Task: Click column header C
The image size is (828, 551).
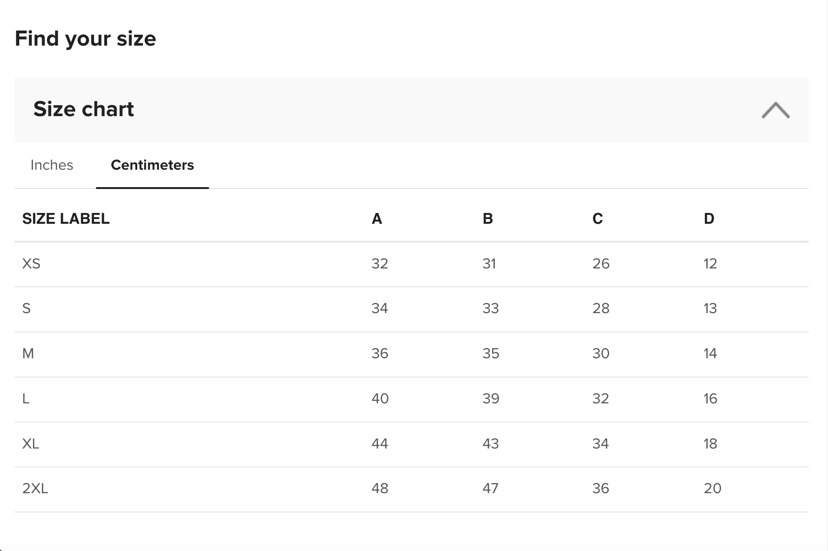Action: (x=598, y=219)
